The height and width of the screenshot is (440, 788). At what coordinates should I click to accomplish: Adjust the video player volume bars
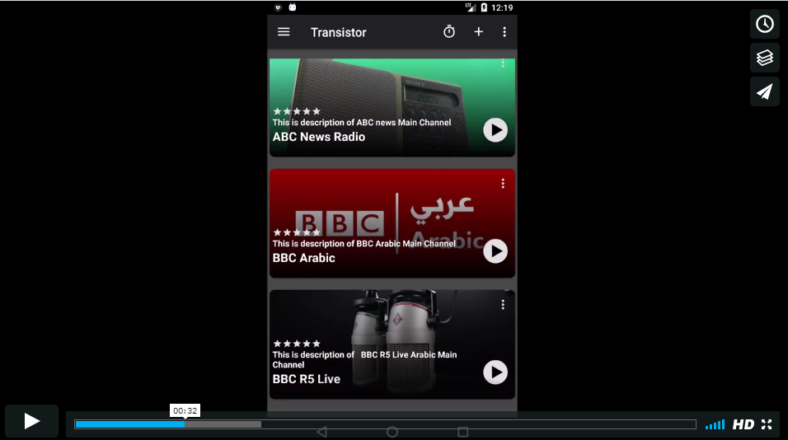tap(715, 425)
